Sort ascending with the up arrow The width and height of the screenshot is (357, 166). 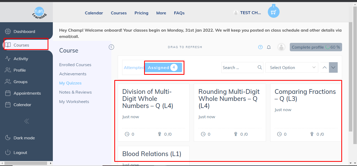325,67
